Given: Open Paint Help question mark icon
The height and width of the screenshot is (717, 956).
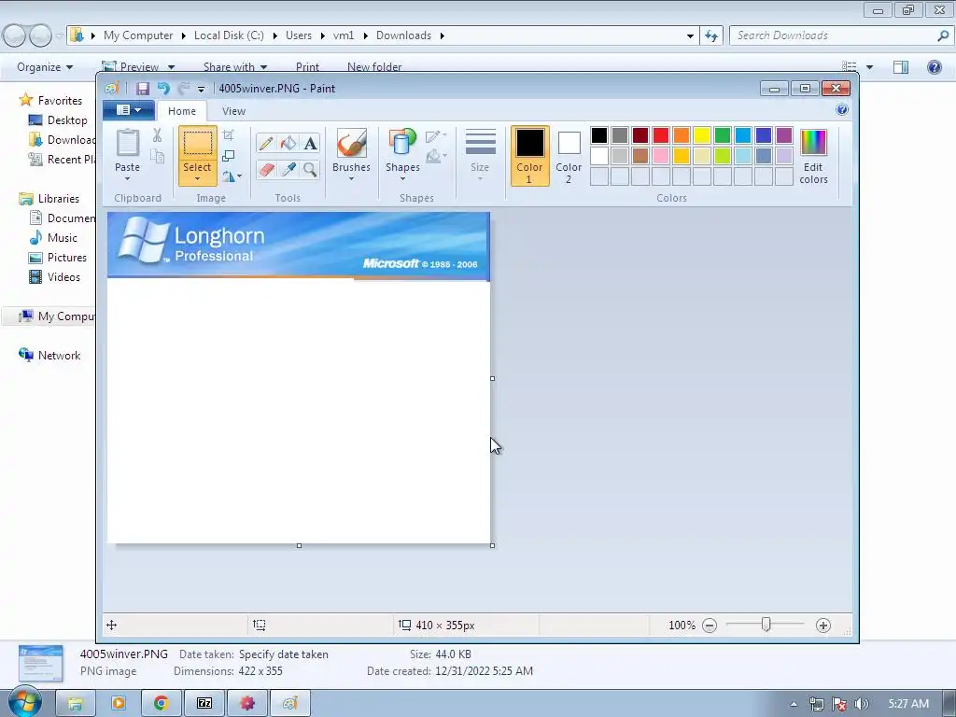Looking at the screenshot, I should coord(842,110).
